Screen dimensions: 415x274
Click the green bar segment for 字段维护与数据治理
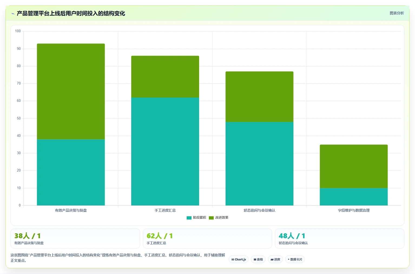point(354,166)
